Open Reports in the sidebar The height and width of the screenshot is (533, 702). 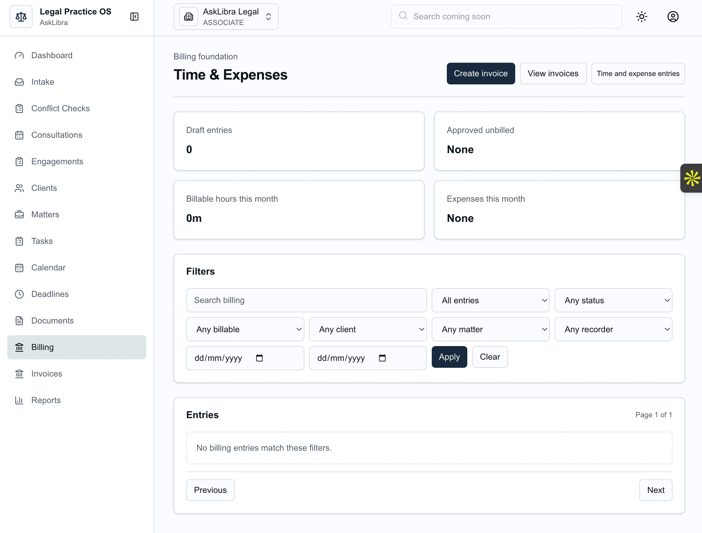[77, 400]
